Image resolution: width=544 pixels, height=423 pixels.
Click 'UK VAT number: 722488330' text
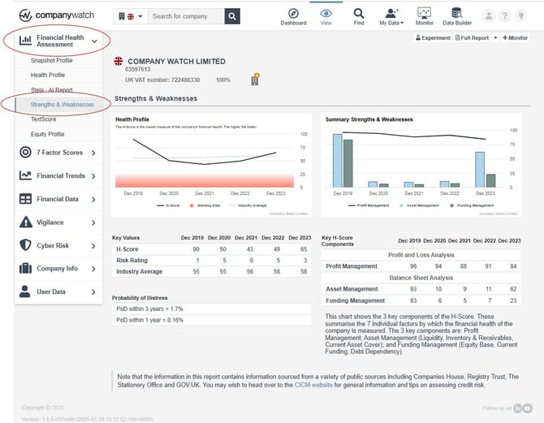[162, 80]
